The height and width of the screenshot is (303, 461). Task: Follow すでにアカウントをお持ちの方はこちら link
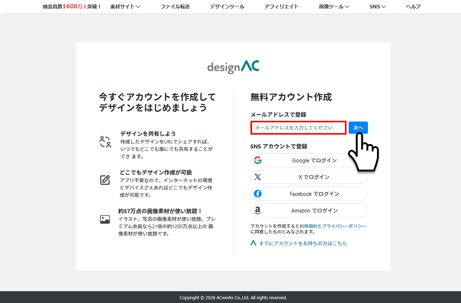pos(303,243)
